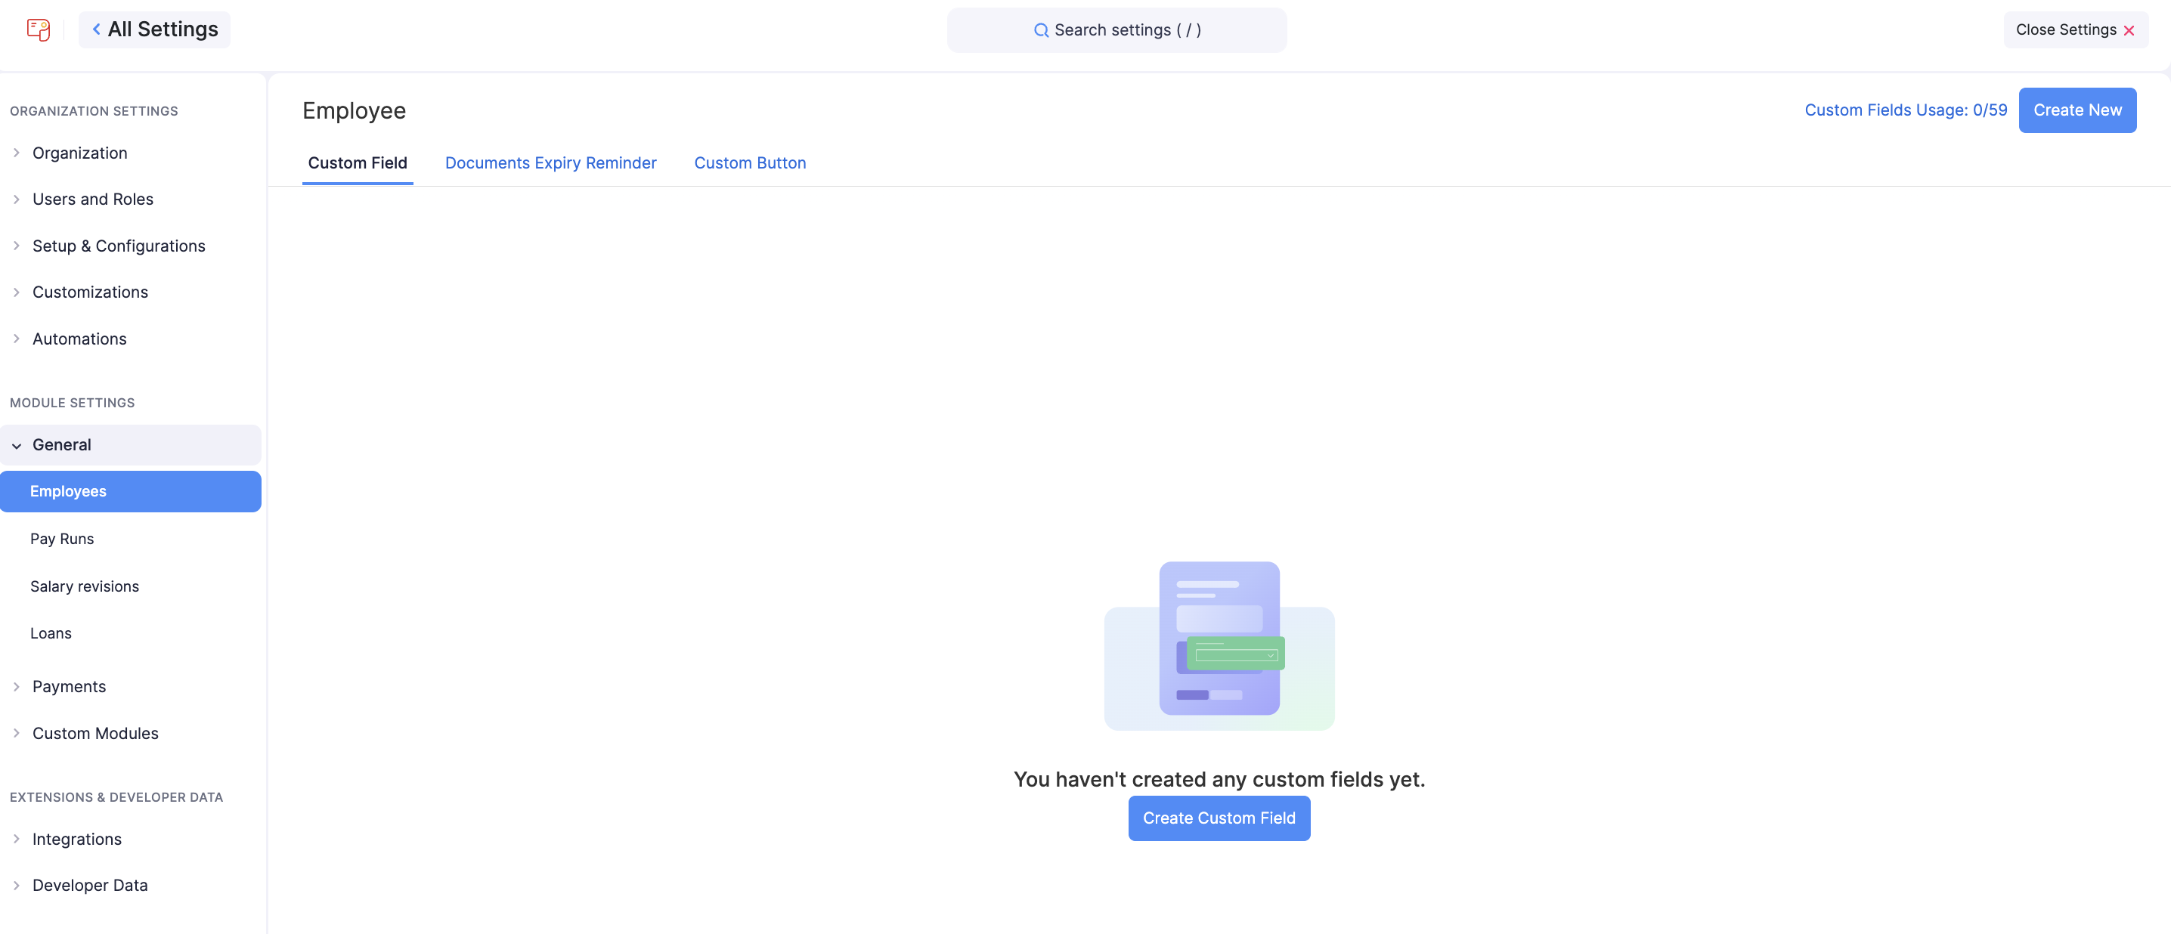Click the Create New button

2077,110
